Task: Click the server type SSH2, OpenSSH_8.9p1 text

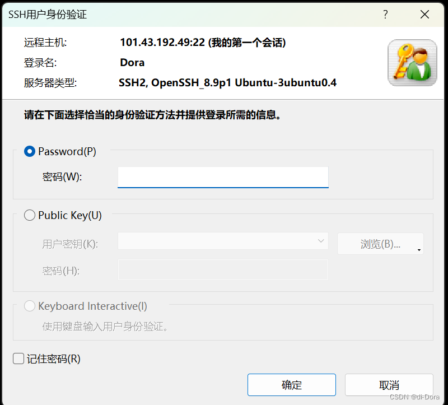Action: [x=227, y=82]
